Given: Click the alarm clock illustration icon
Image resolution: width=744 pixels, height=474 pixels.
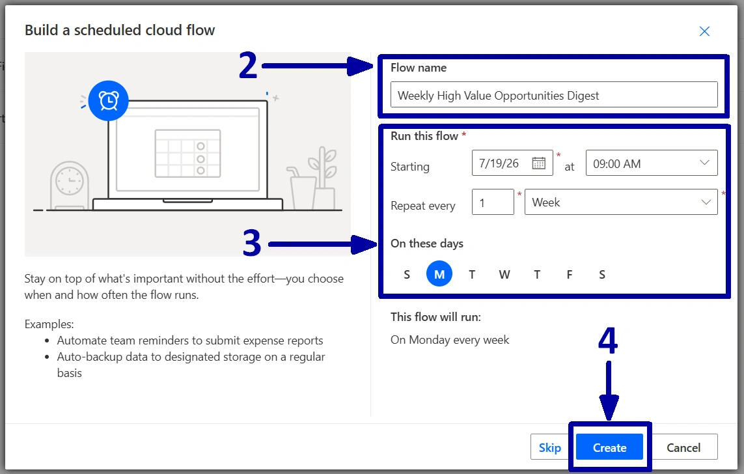Looking at the screenshot, I should pyautogui.click(x=109, y=100).
